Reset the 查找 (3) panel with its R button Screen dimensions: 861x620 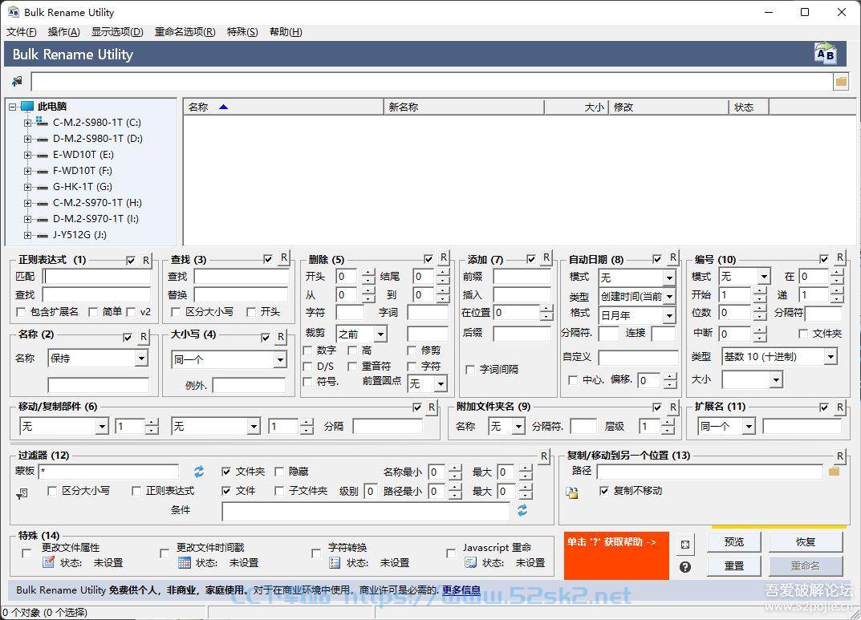click(x=283, y=258)
